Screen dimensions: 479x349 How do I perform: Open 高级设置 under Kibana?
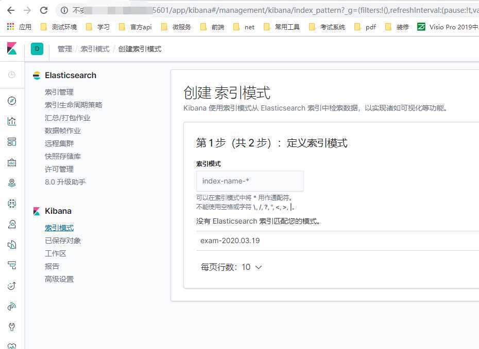[x=59, y=279]
